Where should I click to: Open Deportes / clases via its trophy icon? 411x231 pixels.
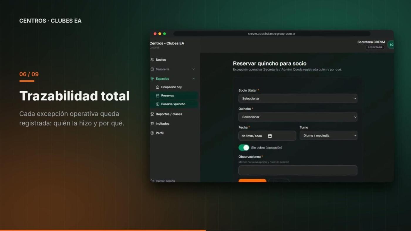click(152, 114)
